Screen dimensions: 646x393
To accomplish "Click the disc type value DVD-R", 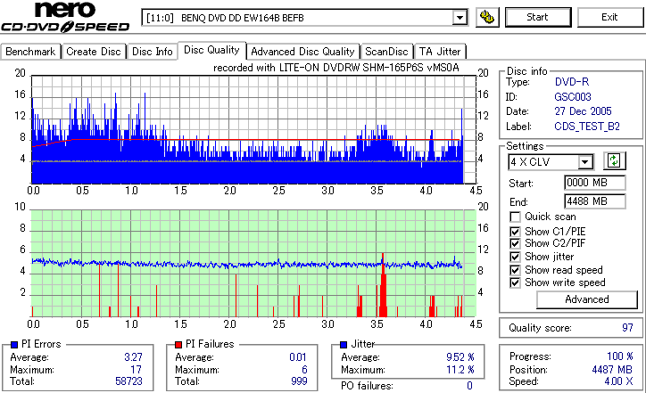I will click(572, 82).
